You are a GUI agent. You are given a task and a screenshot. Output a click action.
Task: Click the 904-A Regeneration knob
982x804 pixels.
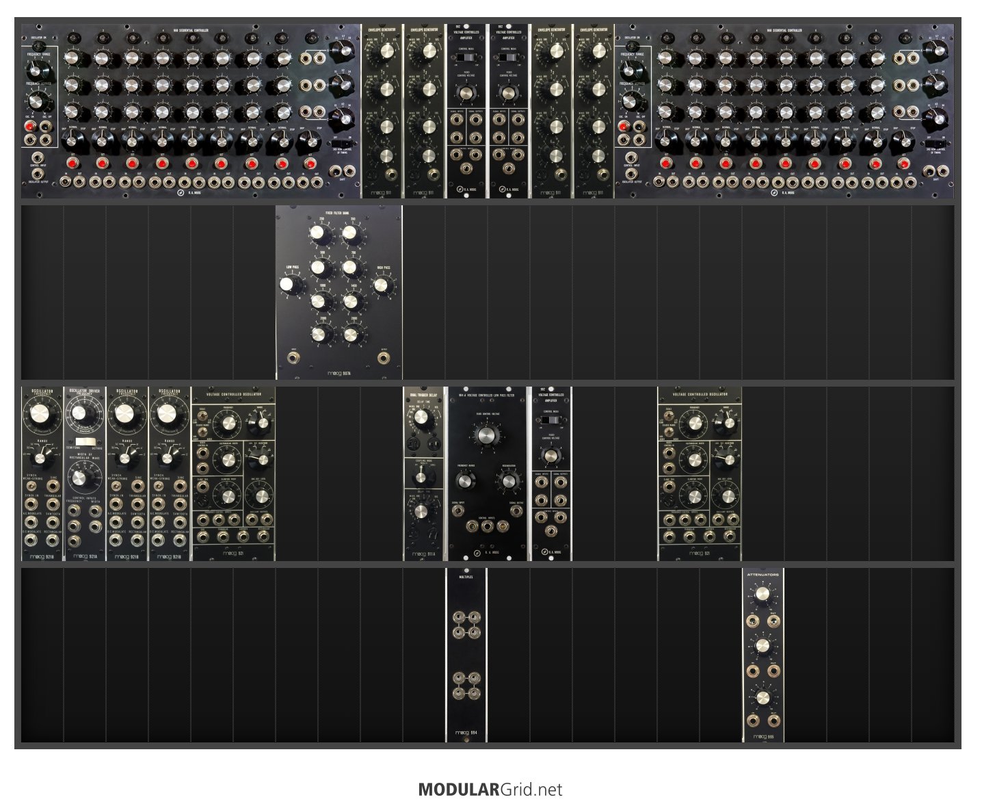tap(508, 481)
